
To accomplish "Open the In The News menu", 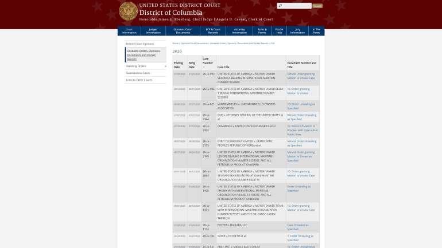I will coord(316,31).
